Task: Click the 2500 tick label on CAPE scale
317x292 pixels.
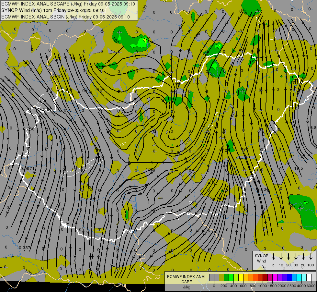Action: (292, 286)
